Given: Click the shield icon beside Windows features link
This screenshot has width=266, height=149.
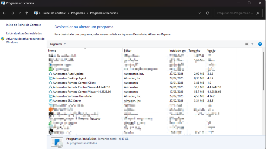Looking at the screenshot, I should point(3,39).
